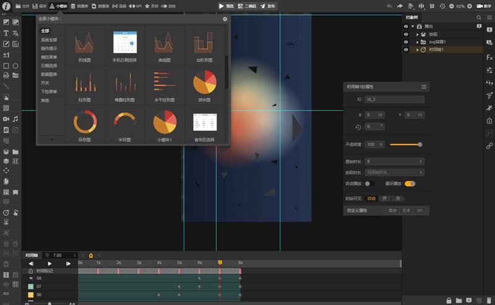Screen dimensions: 495x305
Task: Click the redo arrow in top bar
Action: coord(400,6)
